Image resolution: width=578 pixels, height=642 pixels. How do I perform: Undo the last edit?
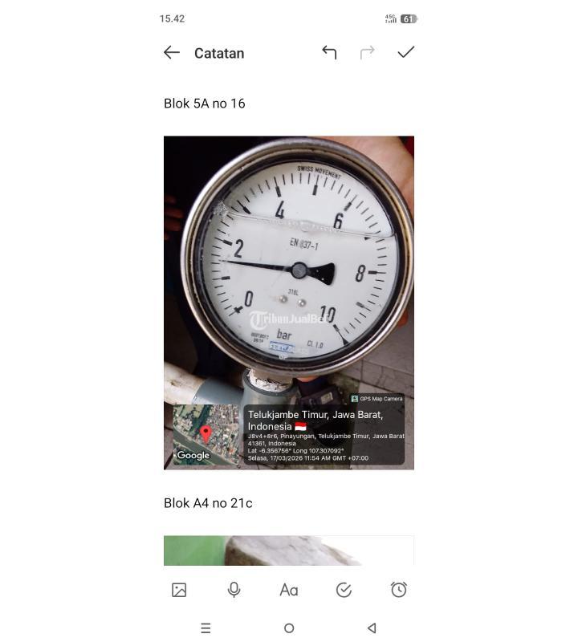tap(329, 52)
